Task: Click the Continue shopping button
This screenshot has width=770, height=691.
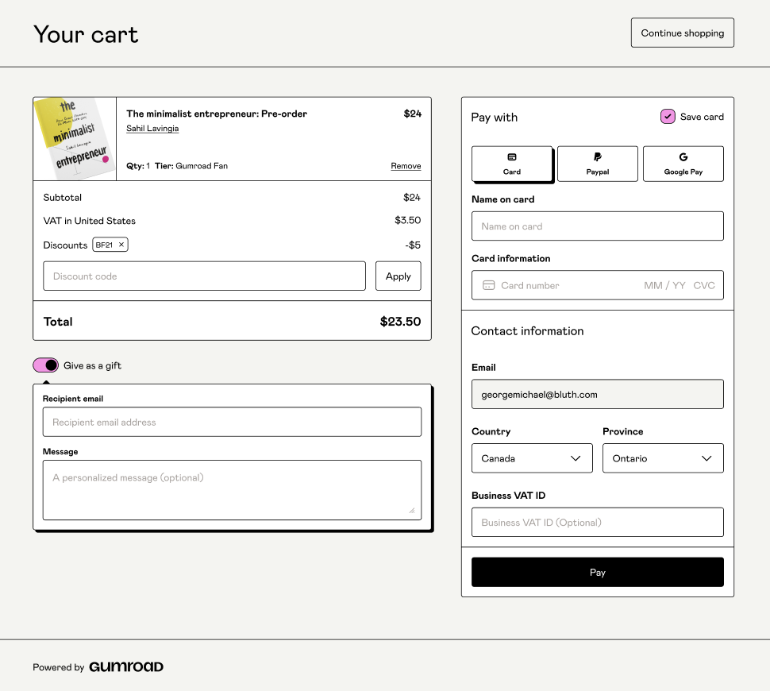Action: click(682, 33)
